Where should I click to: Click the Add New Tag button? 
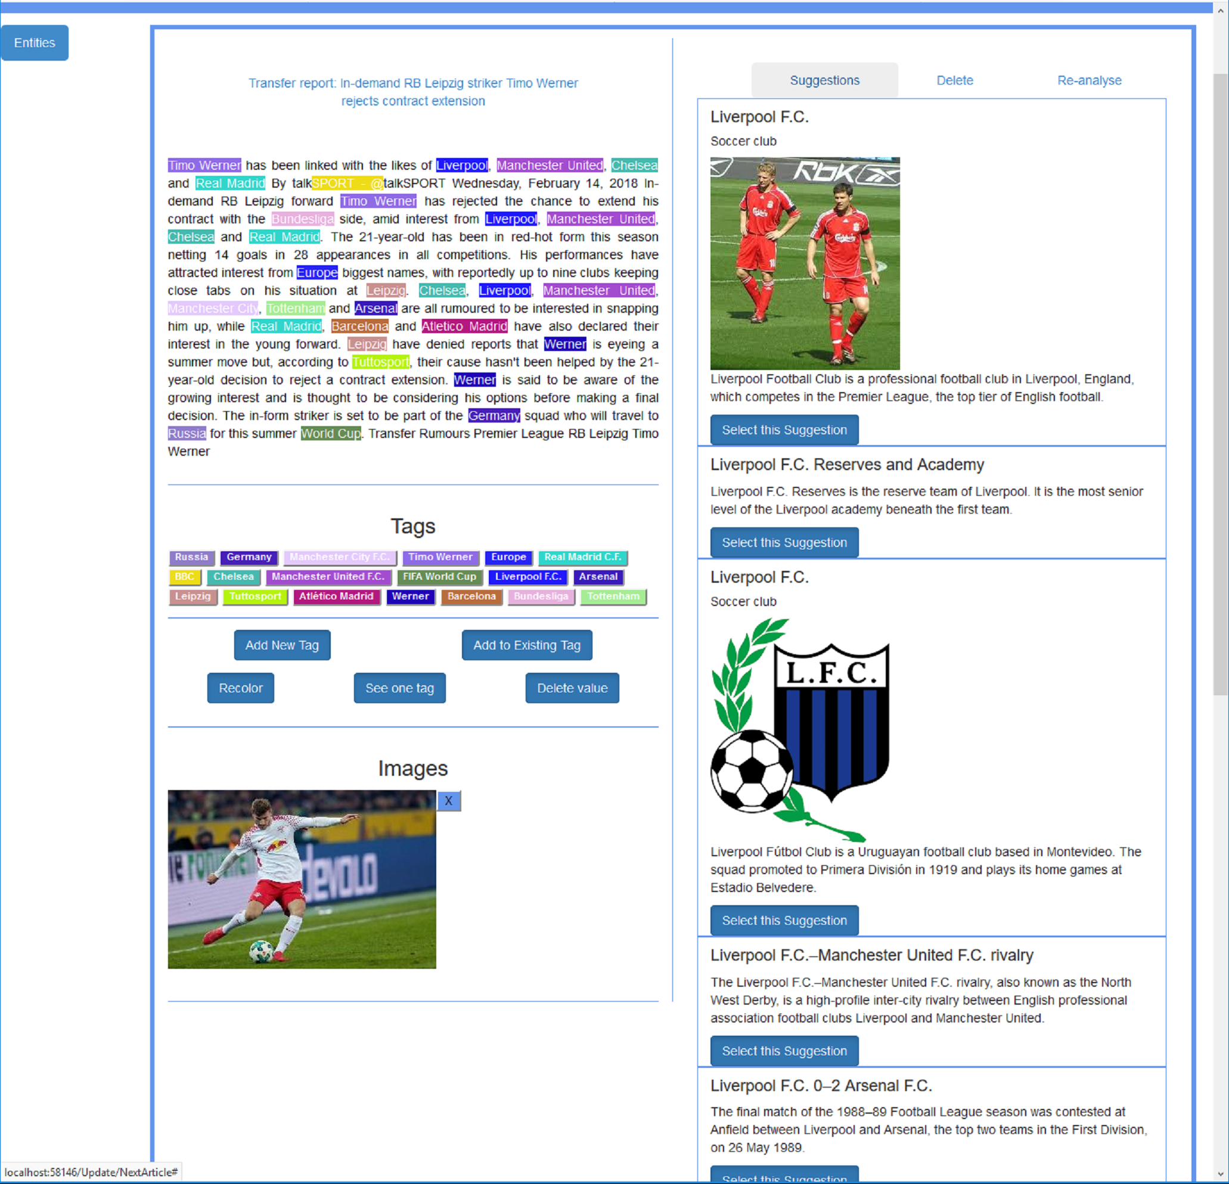[281, 645]
